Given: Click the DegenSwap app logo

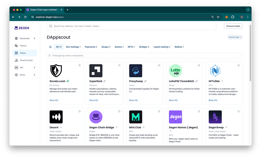Looking at the screenshot, I should pos(215,117).
